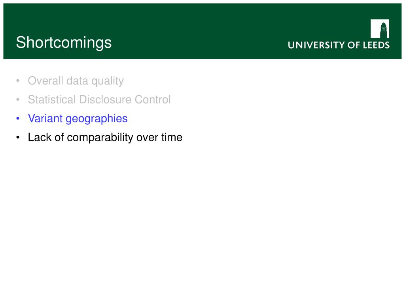
Task: Open the blue geographies text
Action: point(97,119)
